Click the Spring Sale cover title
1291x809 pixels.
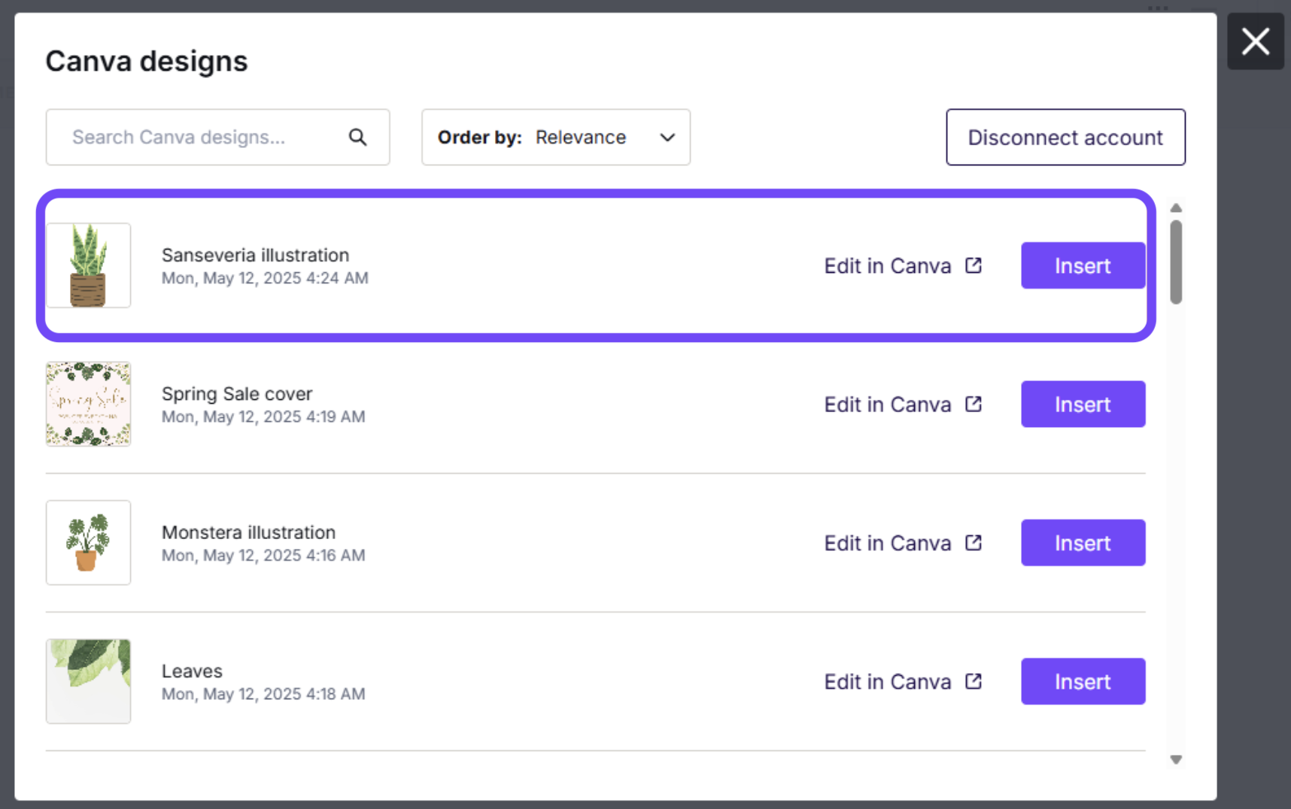237,393
